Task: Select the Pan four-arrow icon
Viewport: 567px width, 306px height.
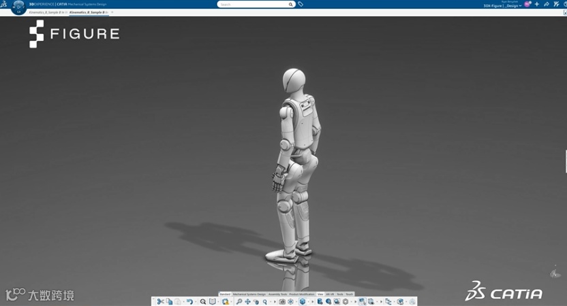Action: click(x=247, y=302)
